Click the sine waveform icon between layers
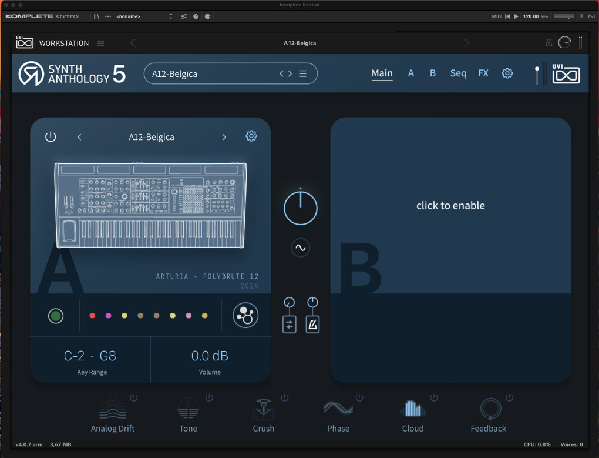 pos(301,248)
